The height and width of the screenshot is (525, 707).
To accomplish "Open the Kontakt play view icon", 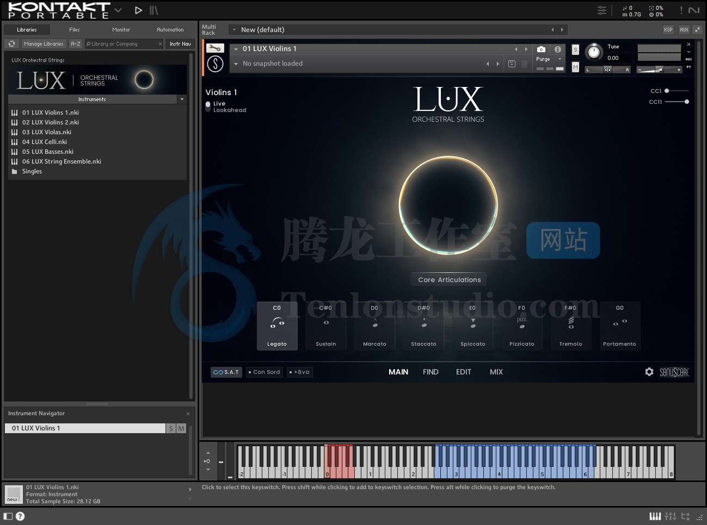I will [x=138, y=10].
